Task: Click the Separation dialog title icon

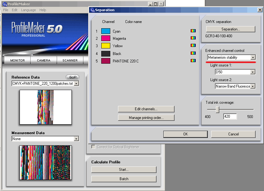Action: [92, 10]
